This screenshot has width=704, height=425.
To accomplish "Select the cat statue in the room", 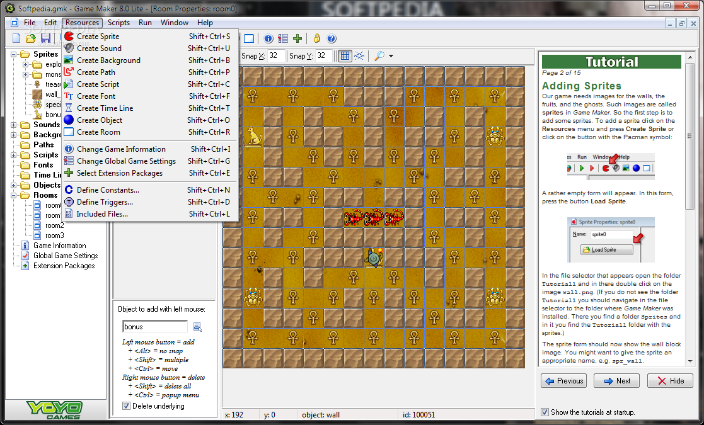I will [x=253, y=137].
